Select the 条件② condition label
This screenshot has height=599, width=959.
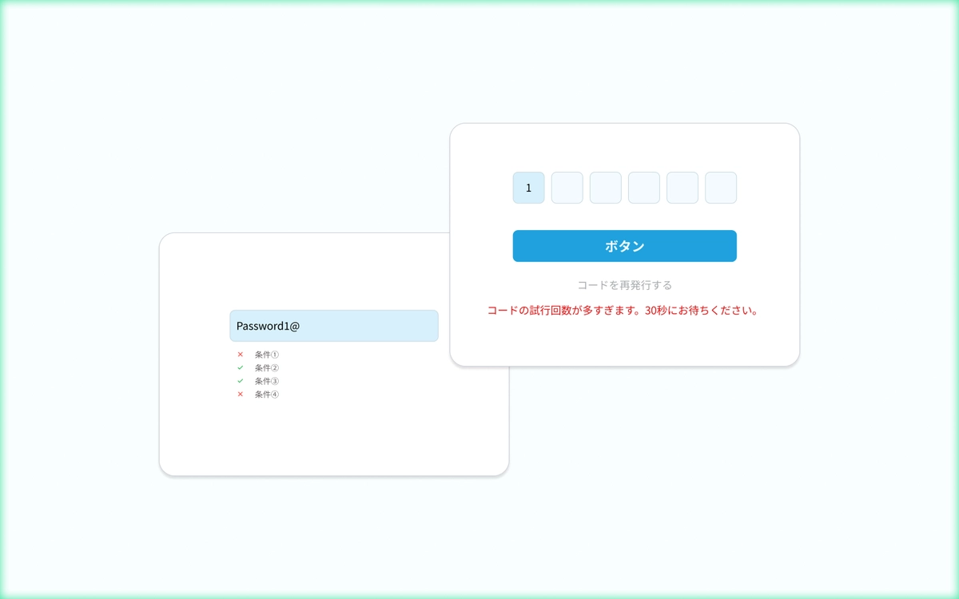[265, 367]
